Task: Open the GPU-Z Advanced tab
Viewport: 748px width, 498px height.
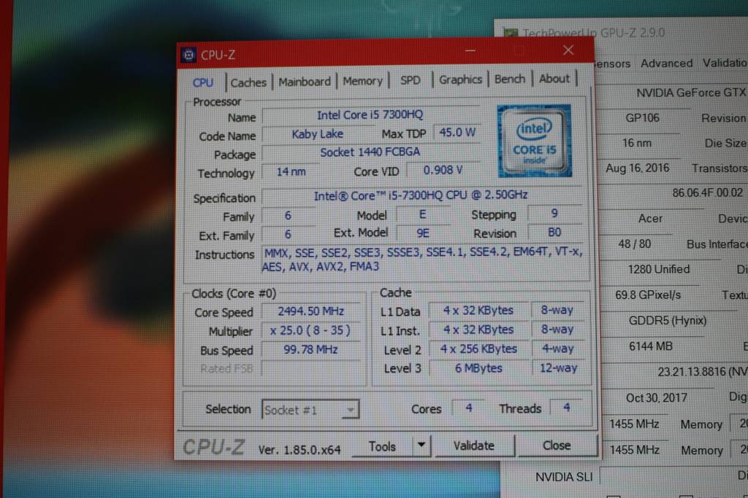Action: click(665, 63)
